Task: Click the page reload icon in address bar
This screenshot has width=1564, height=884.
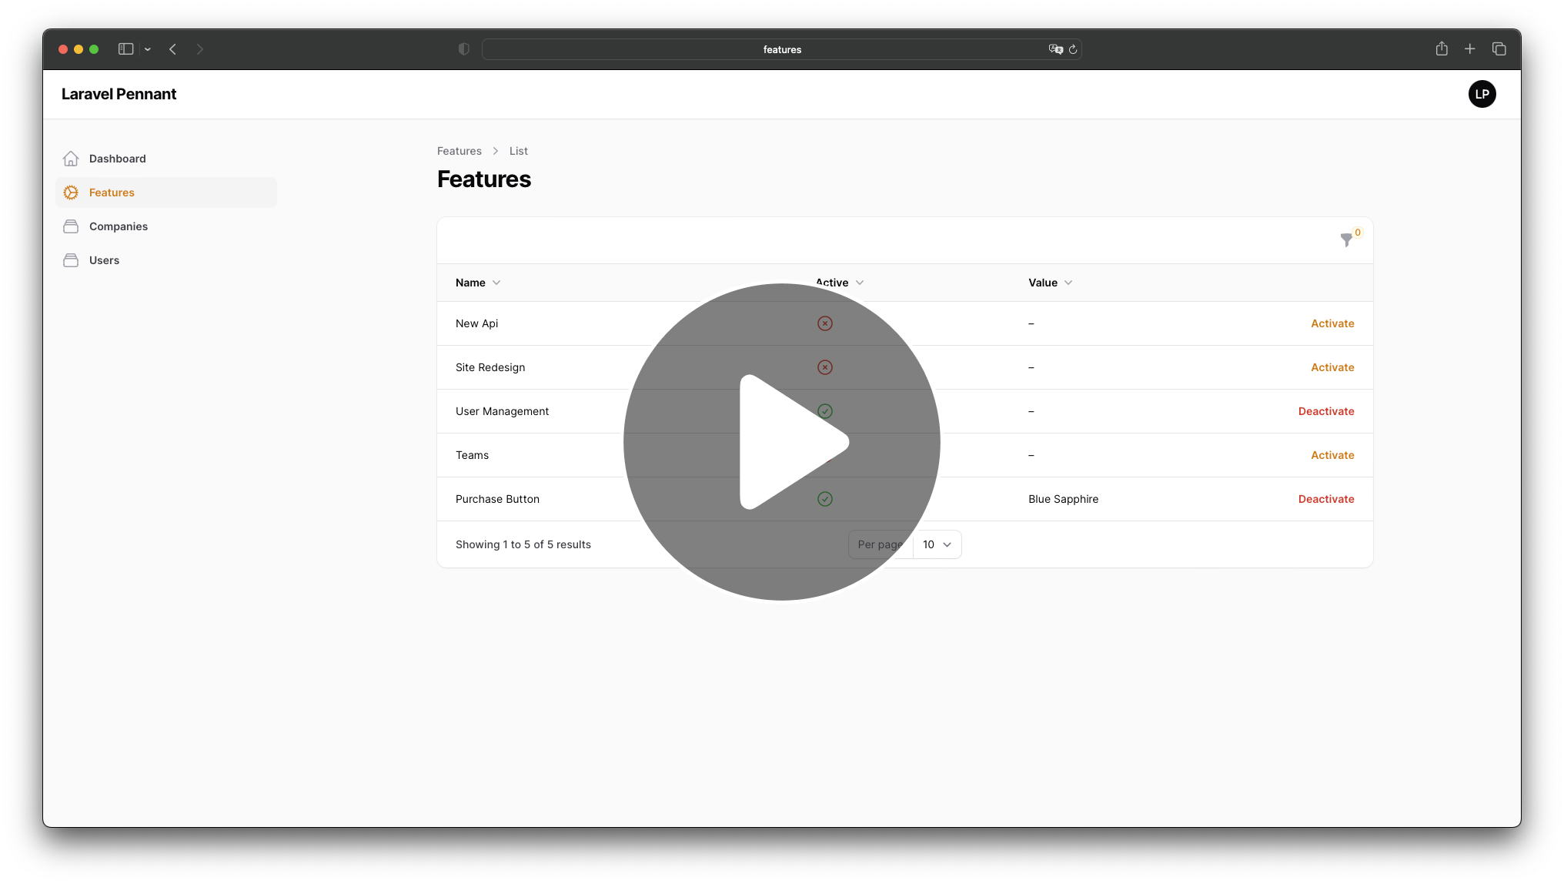Action: point(1073,49)
